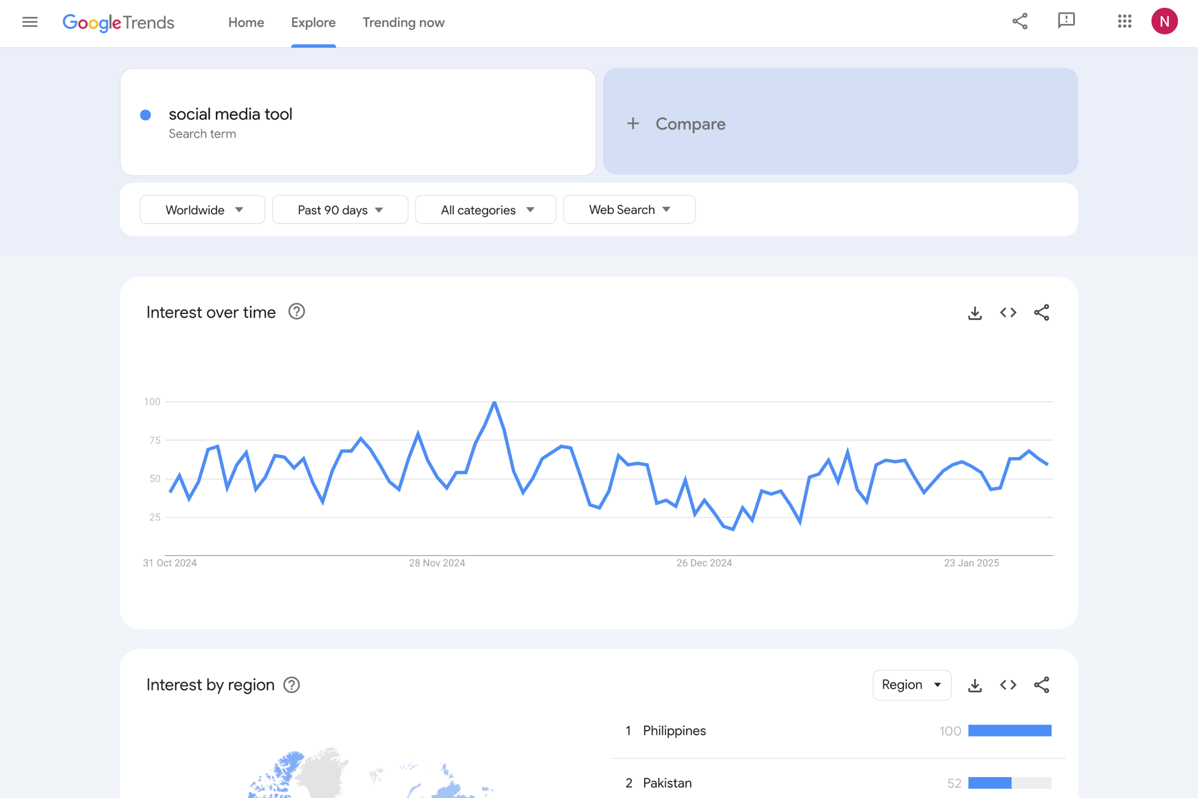1198x798 pixels.
Task: Open the Web Search type dropdown
Action: pyautogui.click(x=629, y=210)
